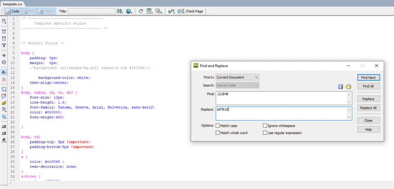Click the Visual Aids eye icon
This screenshot has height=189, width=394.
click(158, 11)
